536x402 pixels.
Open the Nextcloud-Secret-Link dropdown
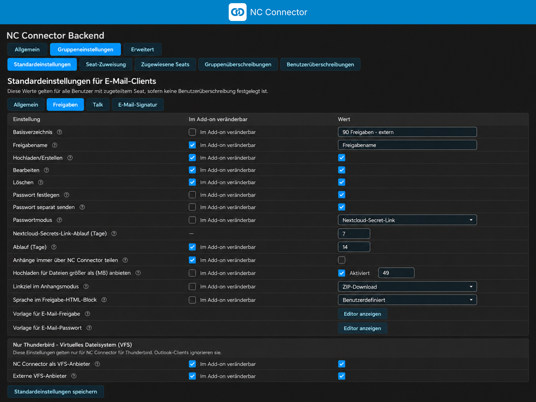click(407, 220)
